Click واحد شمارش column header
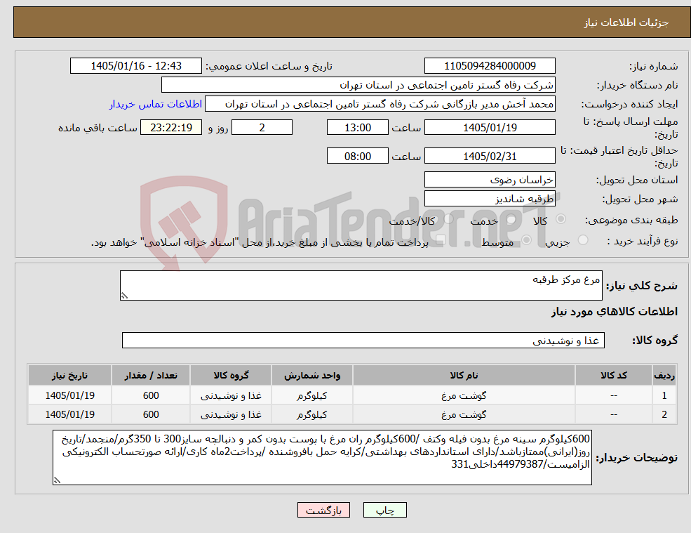Screen dimensions: 691x533 coord(312,375)
